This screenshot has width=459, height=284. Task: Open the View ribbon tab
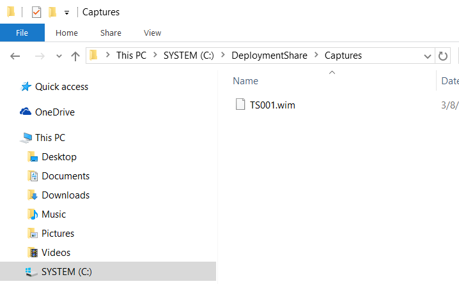pos(152,33)
